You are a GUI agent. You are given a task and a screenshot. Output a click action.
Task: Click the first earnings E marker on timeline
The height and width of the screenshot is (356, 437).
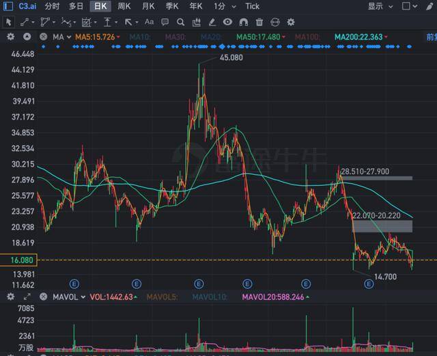pyautogui.click(x=75, y=282)
